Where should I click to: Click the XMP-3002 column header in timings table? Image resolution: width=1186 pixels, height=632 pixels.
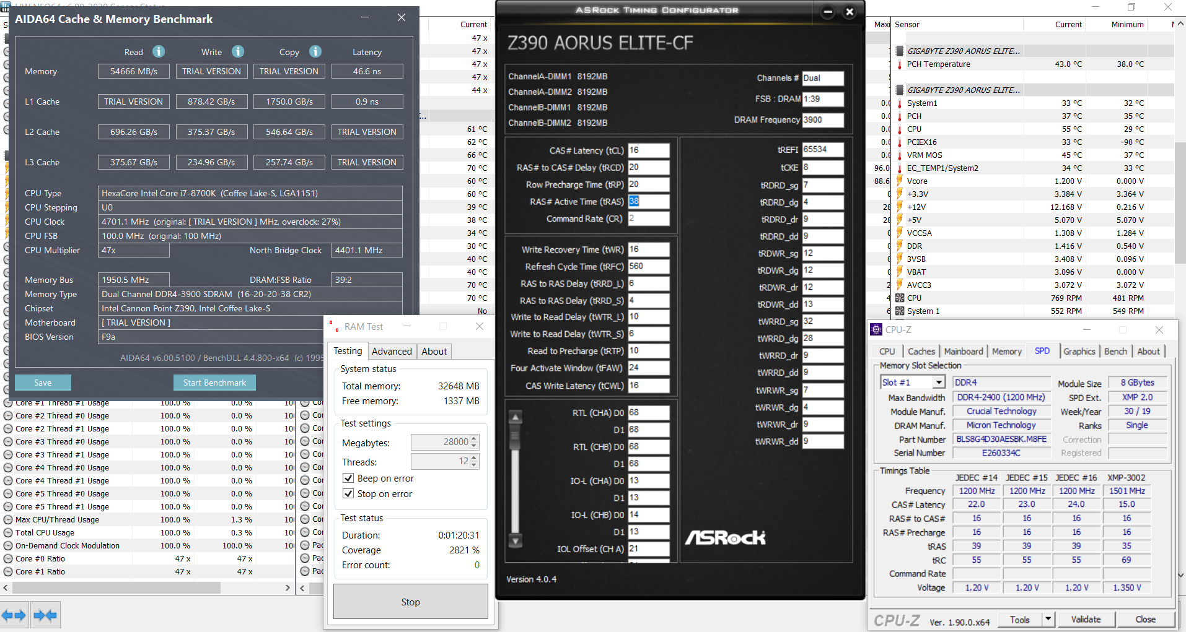point(1127,478)
